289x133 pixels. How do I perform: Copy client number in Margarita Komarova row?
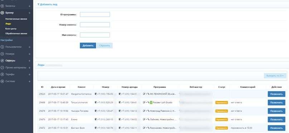point(96,94)
